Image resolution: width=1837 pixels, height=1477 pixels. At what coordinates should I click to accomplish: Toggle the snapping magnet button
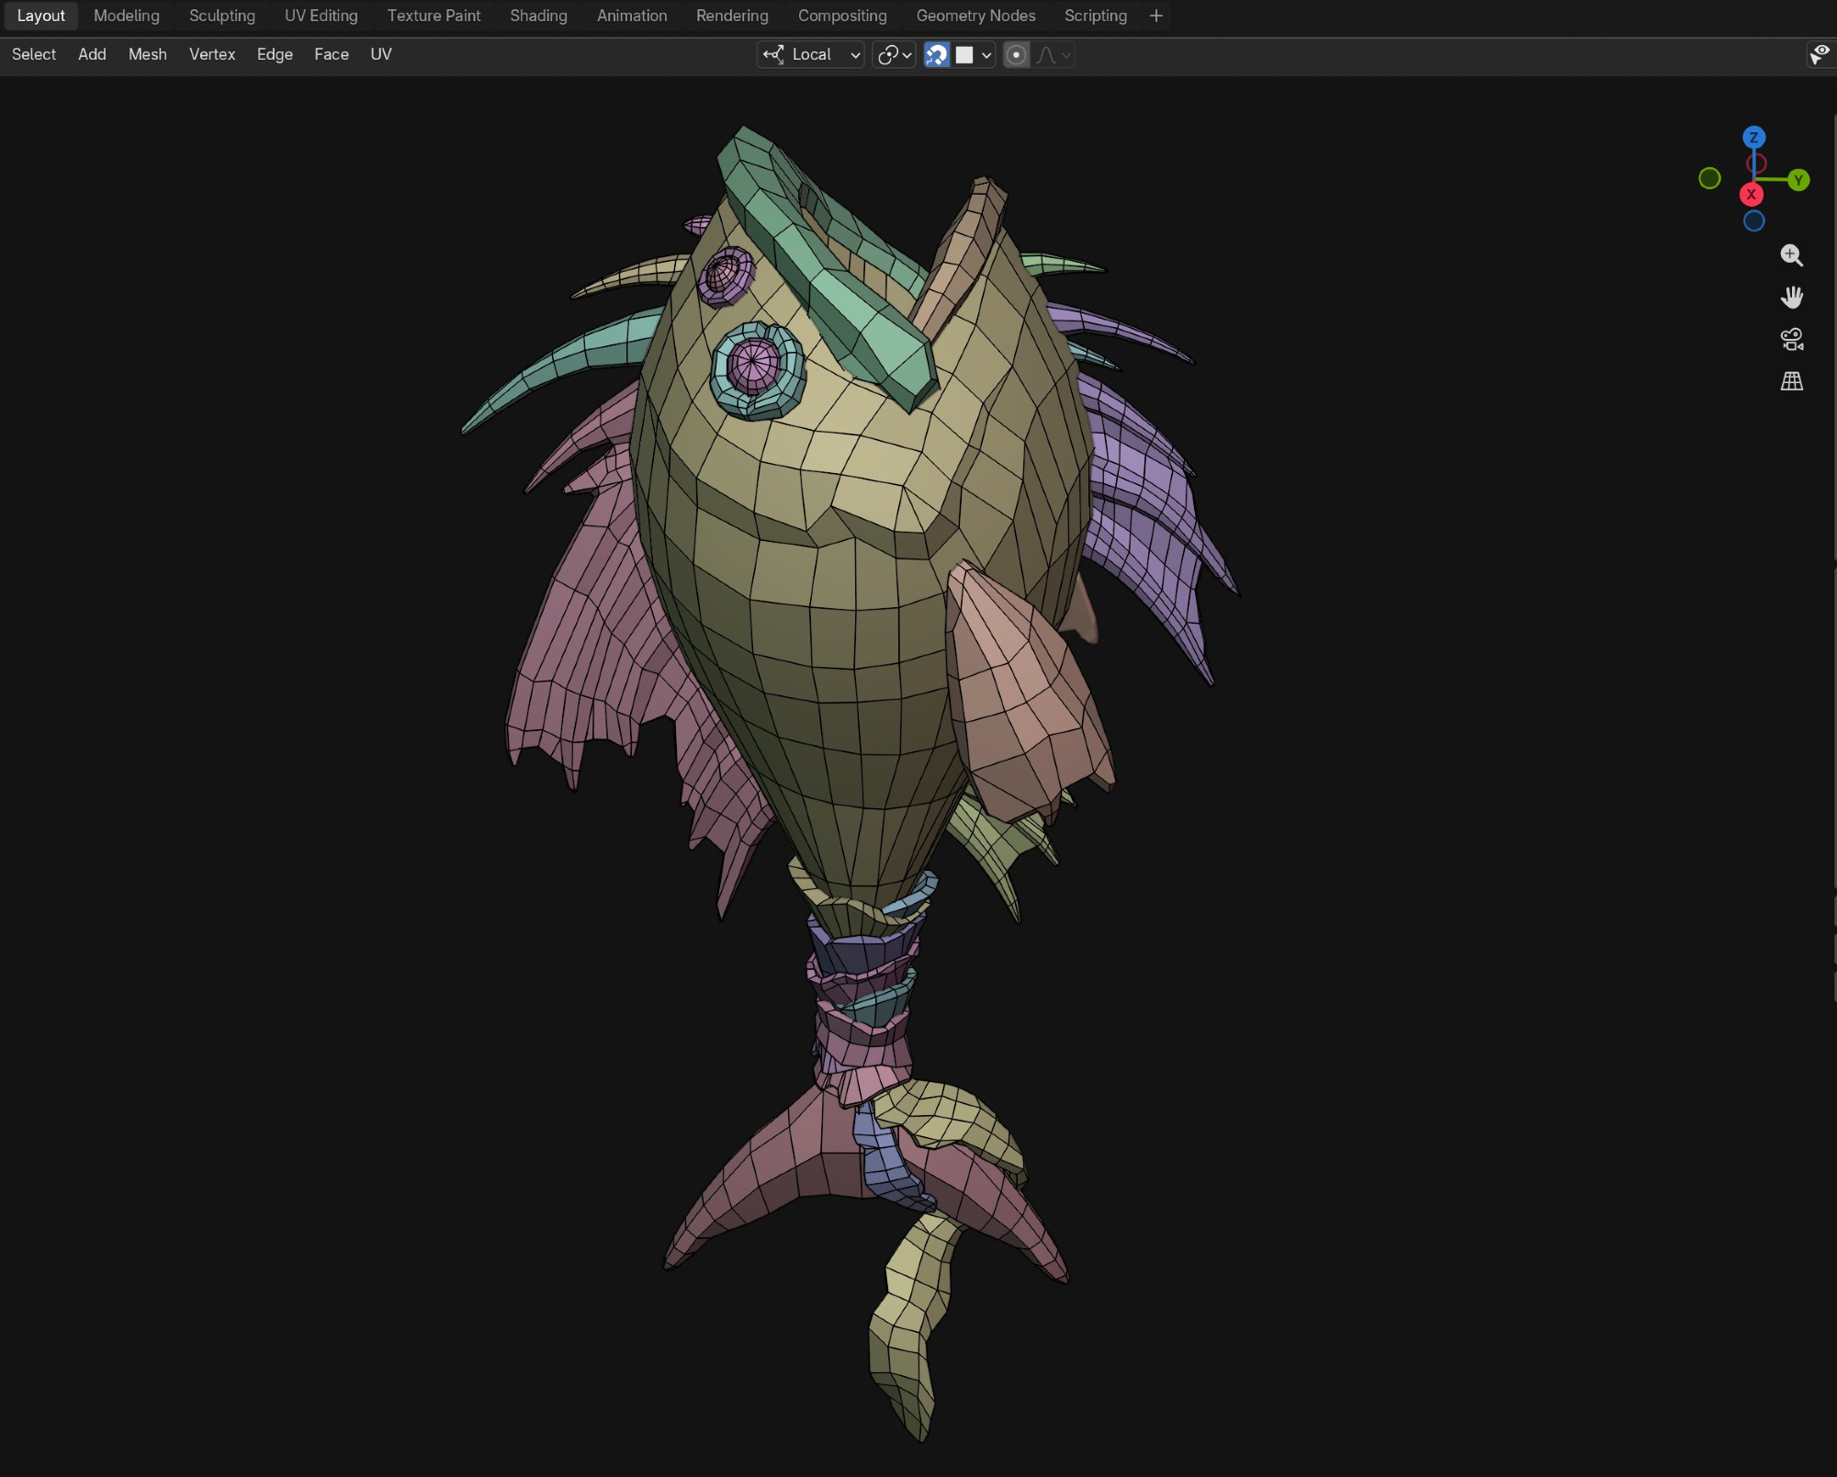(x=936, y=55)
